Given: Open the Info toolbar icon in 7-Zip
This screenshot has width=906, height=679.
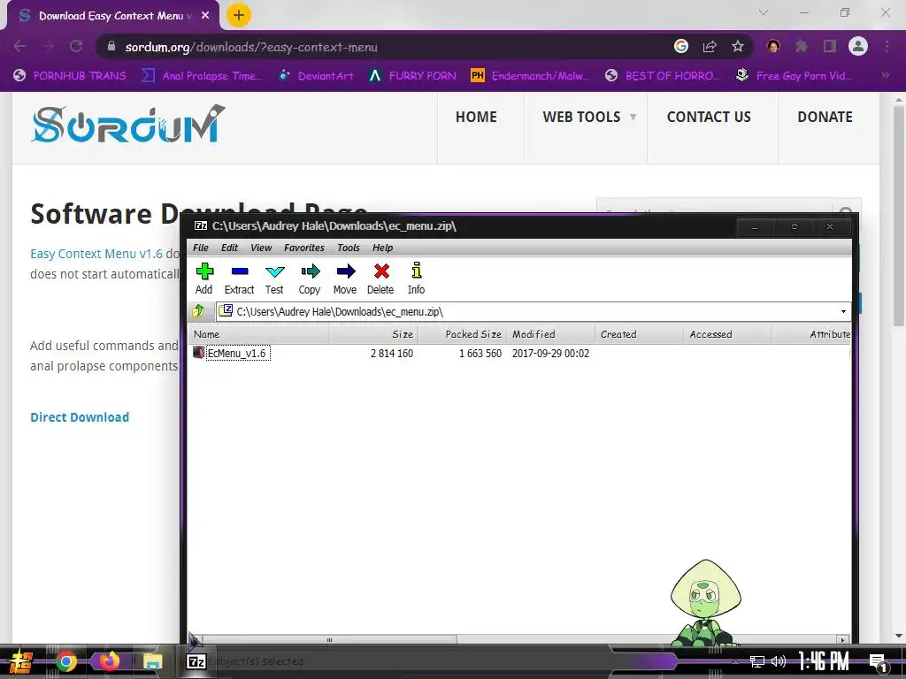Looking at the screenshot, I should point(416,278).
